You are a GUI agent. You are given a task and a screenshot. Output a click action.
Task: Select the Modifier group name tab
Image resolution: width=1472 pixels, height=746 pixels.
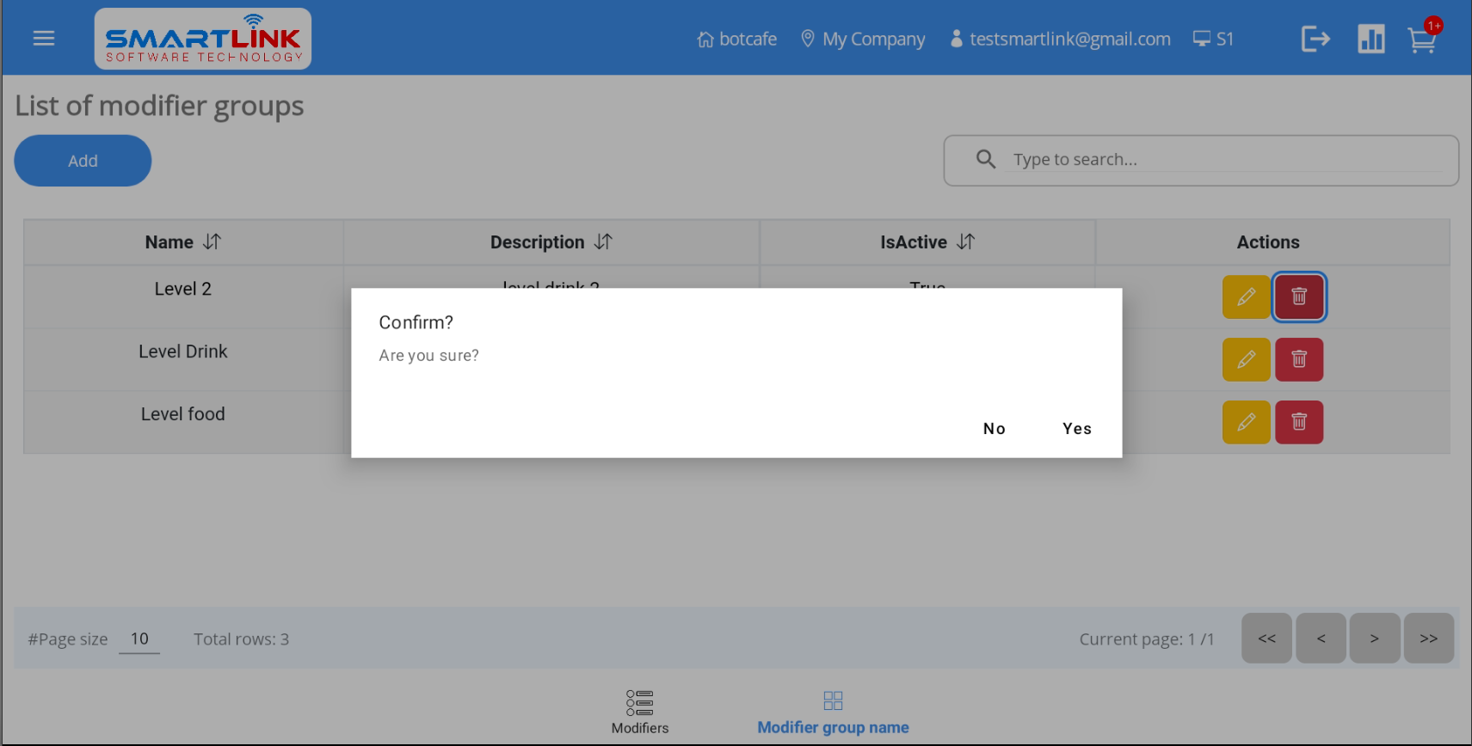[x=833, y=712]
